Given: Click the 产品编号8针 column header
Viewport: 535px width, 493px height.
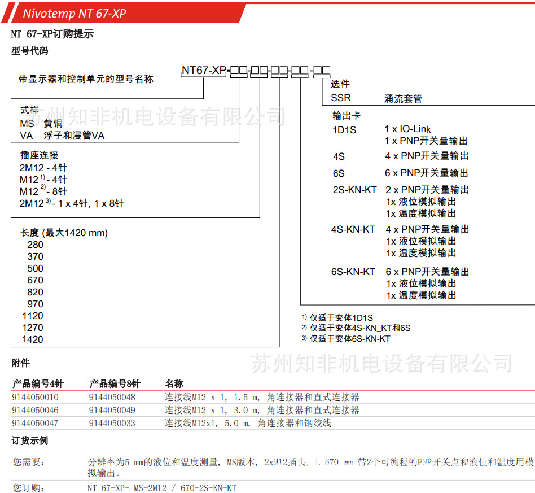Looking at the screenshot, I should click(x=115, y=384).
